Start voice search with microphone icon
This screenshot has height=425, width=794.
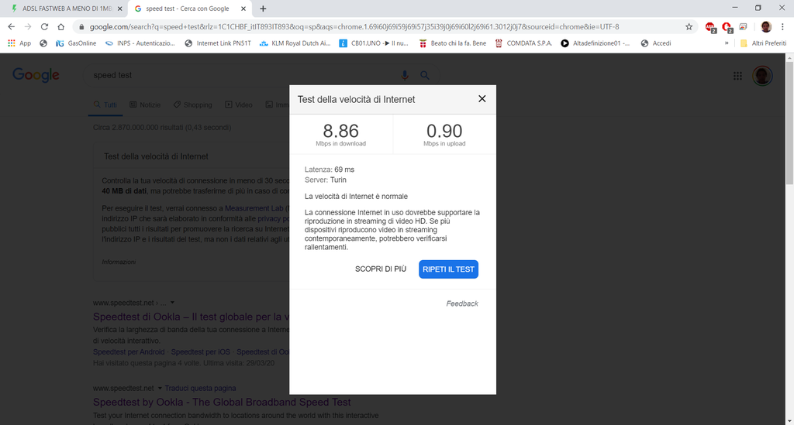coord(405,75)
